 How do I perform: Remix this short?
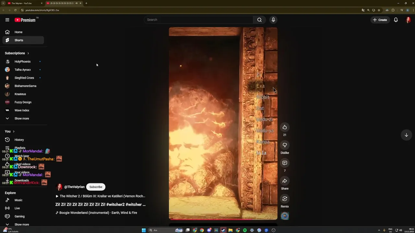[285, 199]
